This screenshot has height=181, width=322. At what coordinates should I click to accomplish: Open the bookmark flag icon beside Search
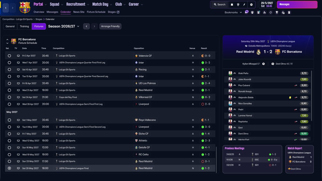pyautogui.click(x=232, y=5)
